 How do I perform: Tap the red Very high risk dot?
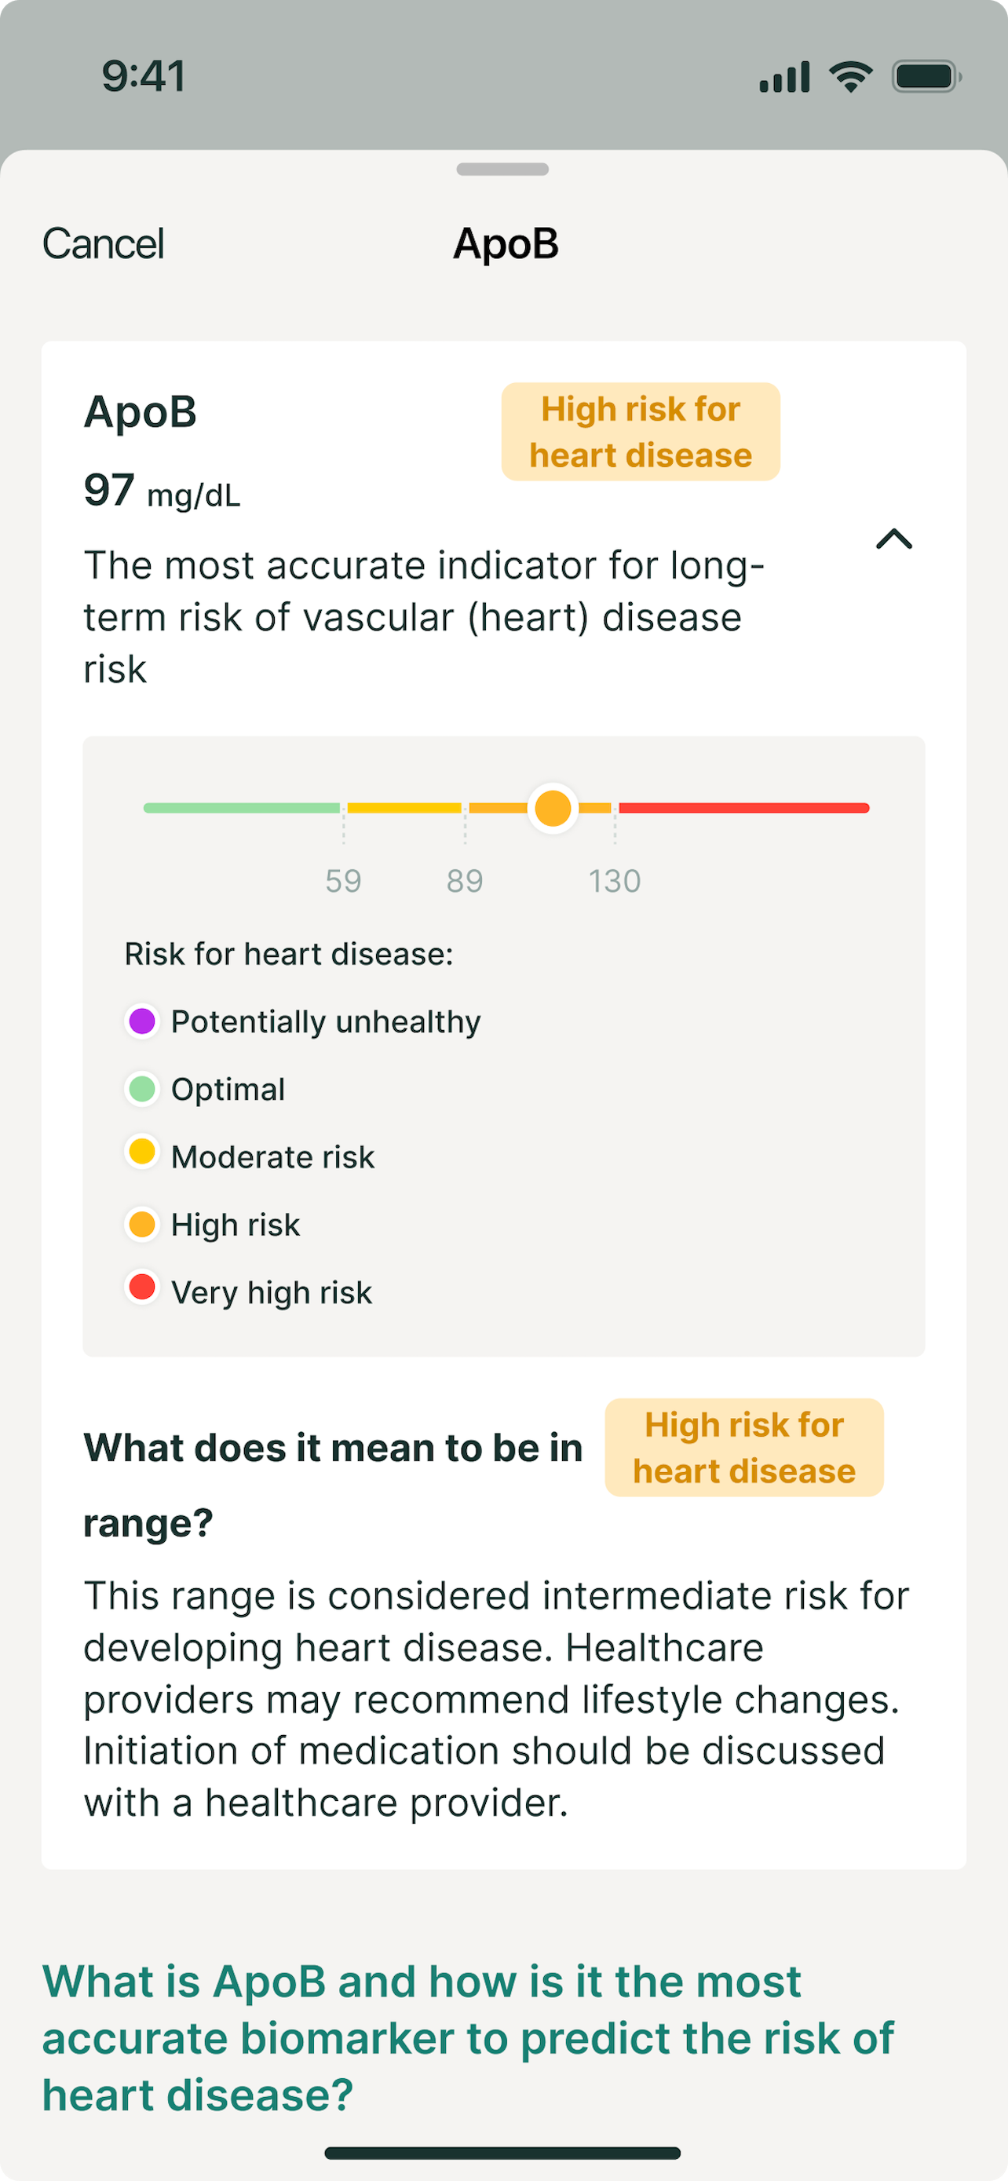tap(142, 1287)
